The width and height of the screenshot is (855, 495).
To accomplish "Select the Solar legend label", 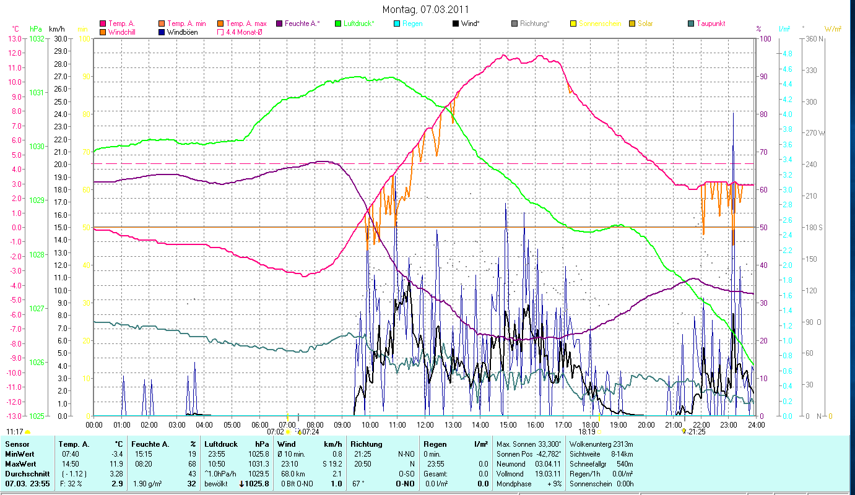I will coord(645,24).
